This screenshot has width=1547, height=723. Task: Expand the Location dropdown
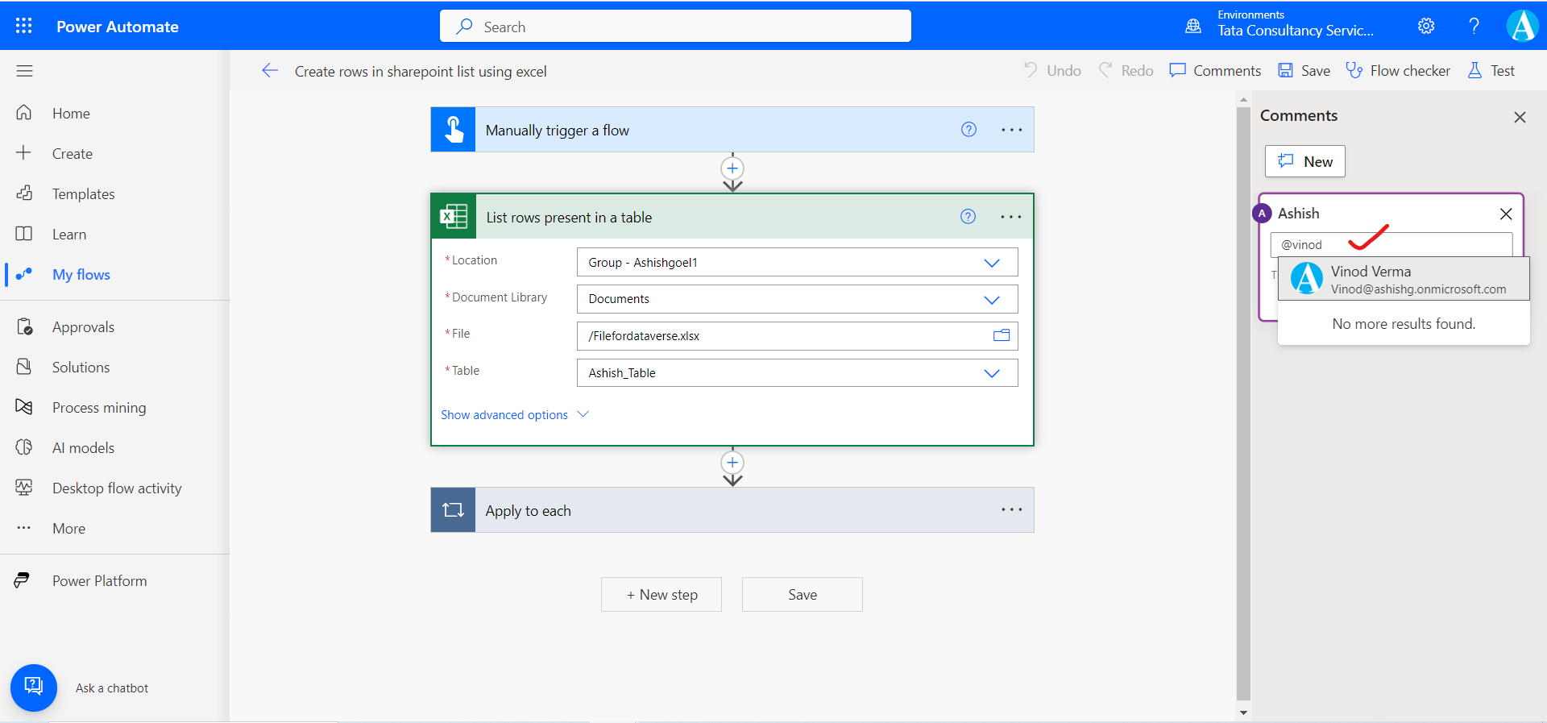coord(991,263)
